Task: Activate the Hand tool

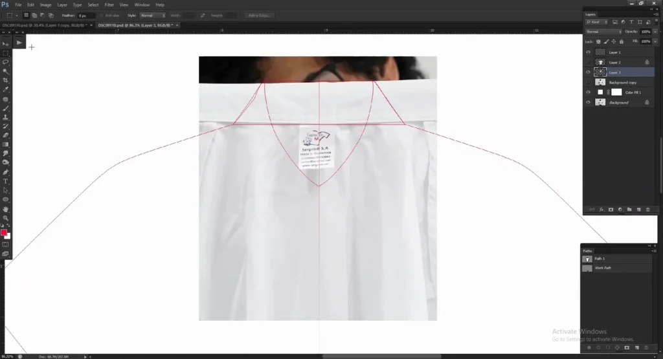Action: coord(6,209)
